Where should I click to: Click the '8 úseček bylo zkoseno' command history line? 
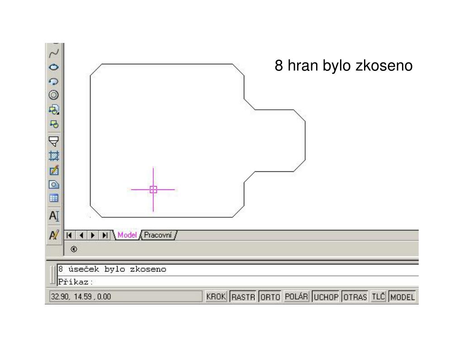(112, 269)
